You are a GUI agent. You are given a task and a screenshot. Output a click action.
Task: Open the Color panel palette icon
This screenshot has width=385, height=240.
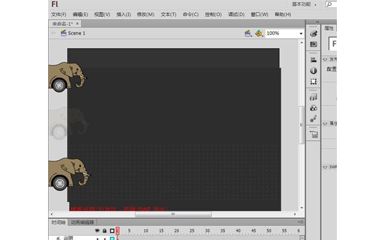click(313, 34)
